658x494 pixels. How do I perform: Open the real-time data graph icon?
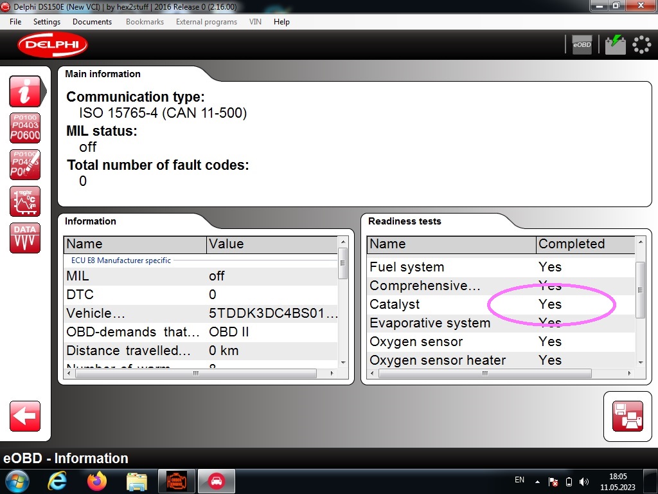coord(25,201)
